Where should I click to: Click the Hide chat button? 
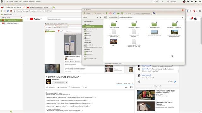pos(157,86)
